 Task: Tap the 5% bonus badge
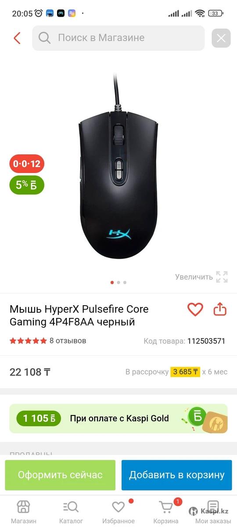point(27,185)
